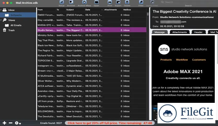Select the Tag That Phot... email row
The image size is (218, 126).
92,40
